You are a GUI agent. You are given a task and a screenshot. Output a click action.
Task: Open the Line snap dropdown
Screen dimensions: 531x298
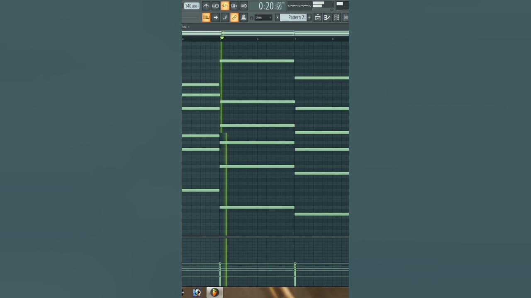coord(263,17)
